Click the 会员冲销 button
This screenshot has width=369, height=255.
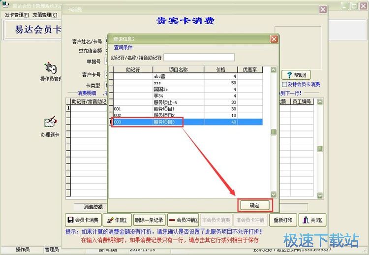click(x=184, y=220)
